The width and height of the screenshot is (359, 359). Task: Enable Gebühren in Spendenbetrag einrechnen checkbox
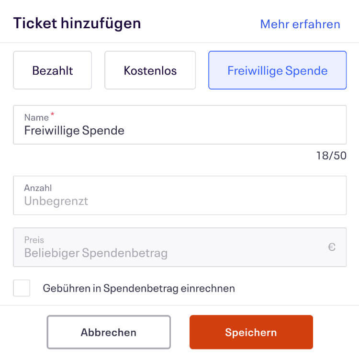[22, 288]
